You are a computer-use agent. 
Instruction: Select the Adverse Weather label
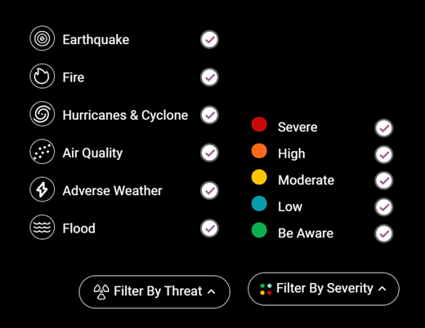click(x=112, y=191)
